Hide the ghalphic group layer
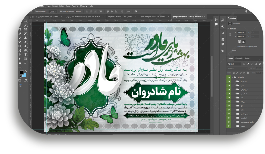 229,77
